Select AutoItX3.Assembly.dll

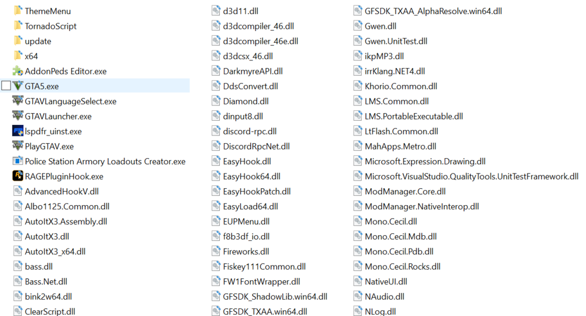click(66, 222)
